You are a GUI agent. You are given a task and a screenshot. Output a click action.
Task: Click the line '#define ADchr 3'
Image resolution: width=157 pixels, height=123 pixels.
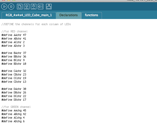13,46
